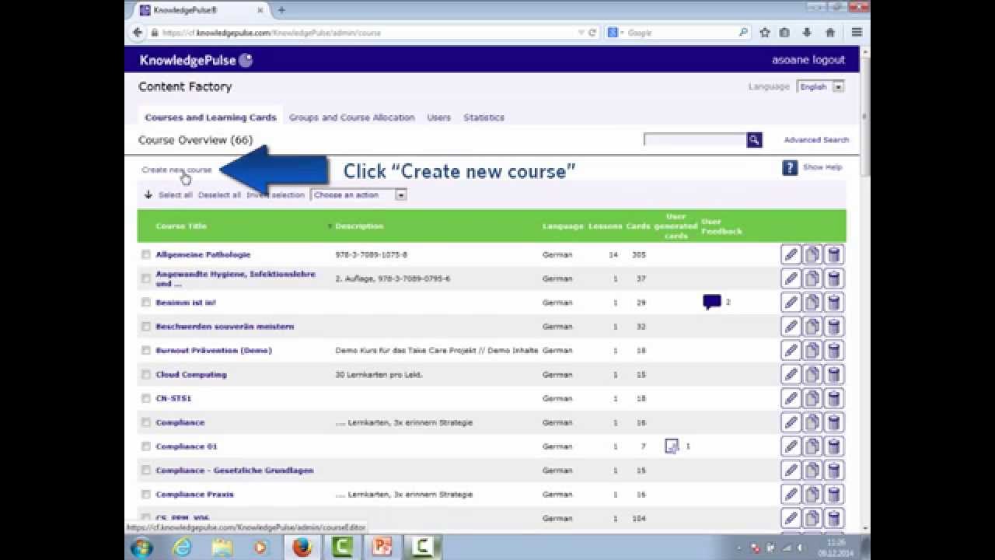Viewport: 995px width, 560px height.
Task: Check the Burnout Prävention (Demo) checkbox
Action: click(x=145, y=351)
